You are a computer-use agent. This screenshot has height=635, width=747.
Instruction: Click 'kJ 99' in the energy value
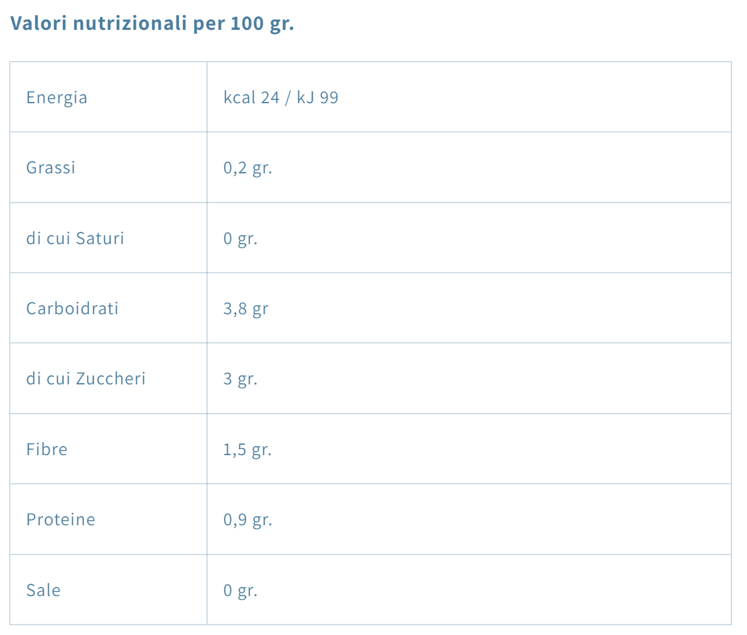[317, 97]
